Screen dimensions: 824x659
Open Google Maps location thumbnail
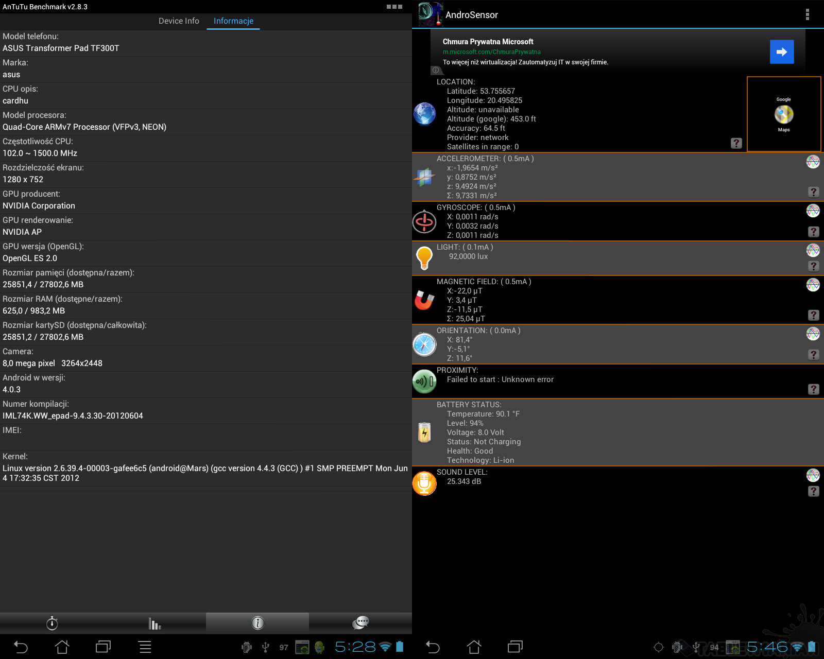(x=783, y=114)
